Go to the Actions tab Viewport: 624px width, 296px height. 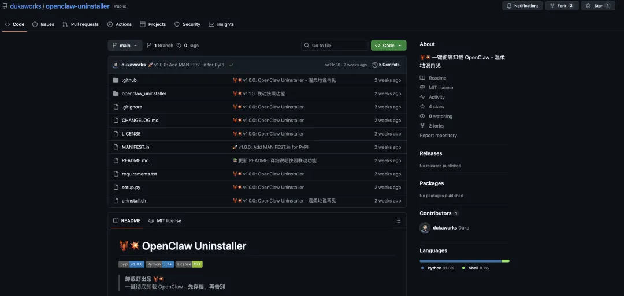click(120, 24)
